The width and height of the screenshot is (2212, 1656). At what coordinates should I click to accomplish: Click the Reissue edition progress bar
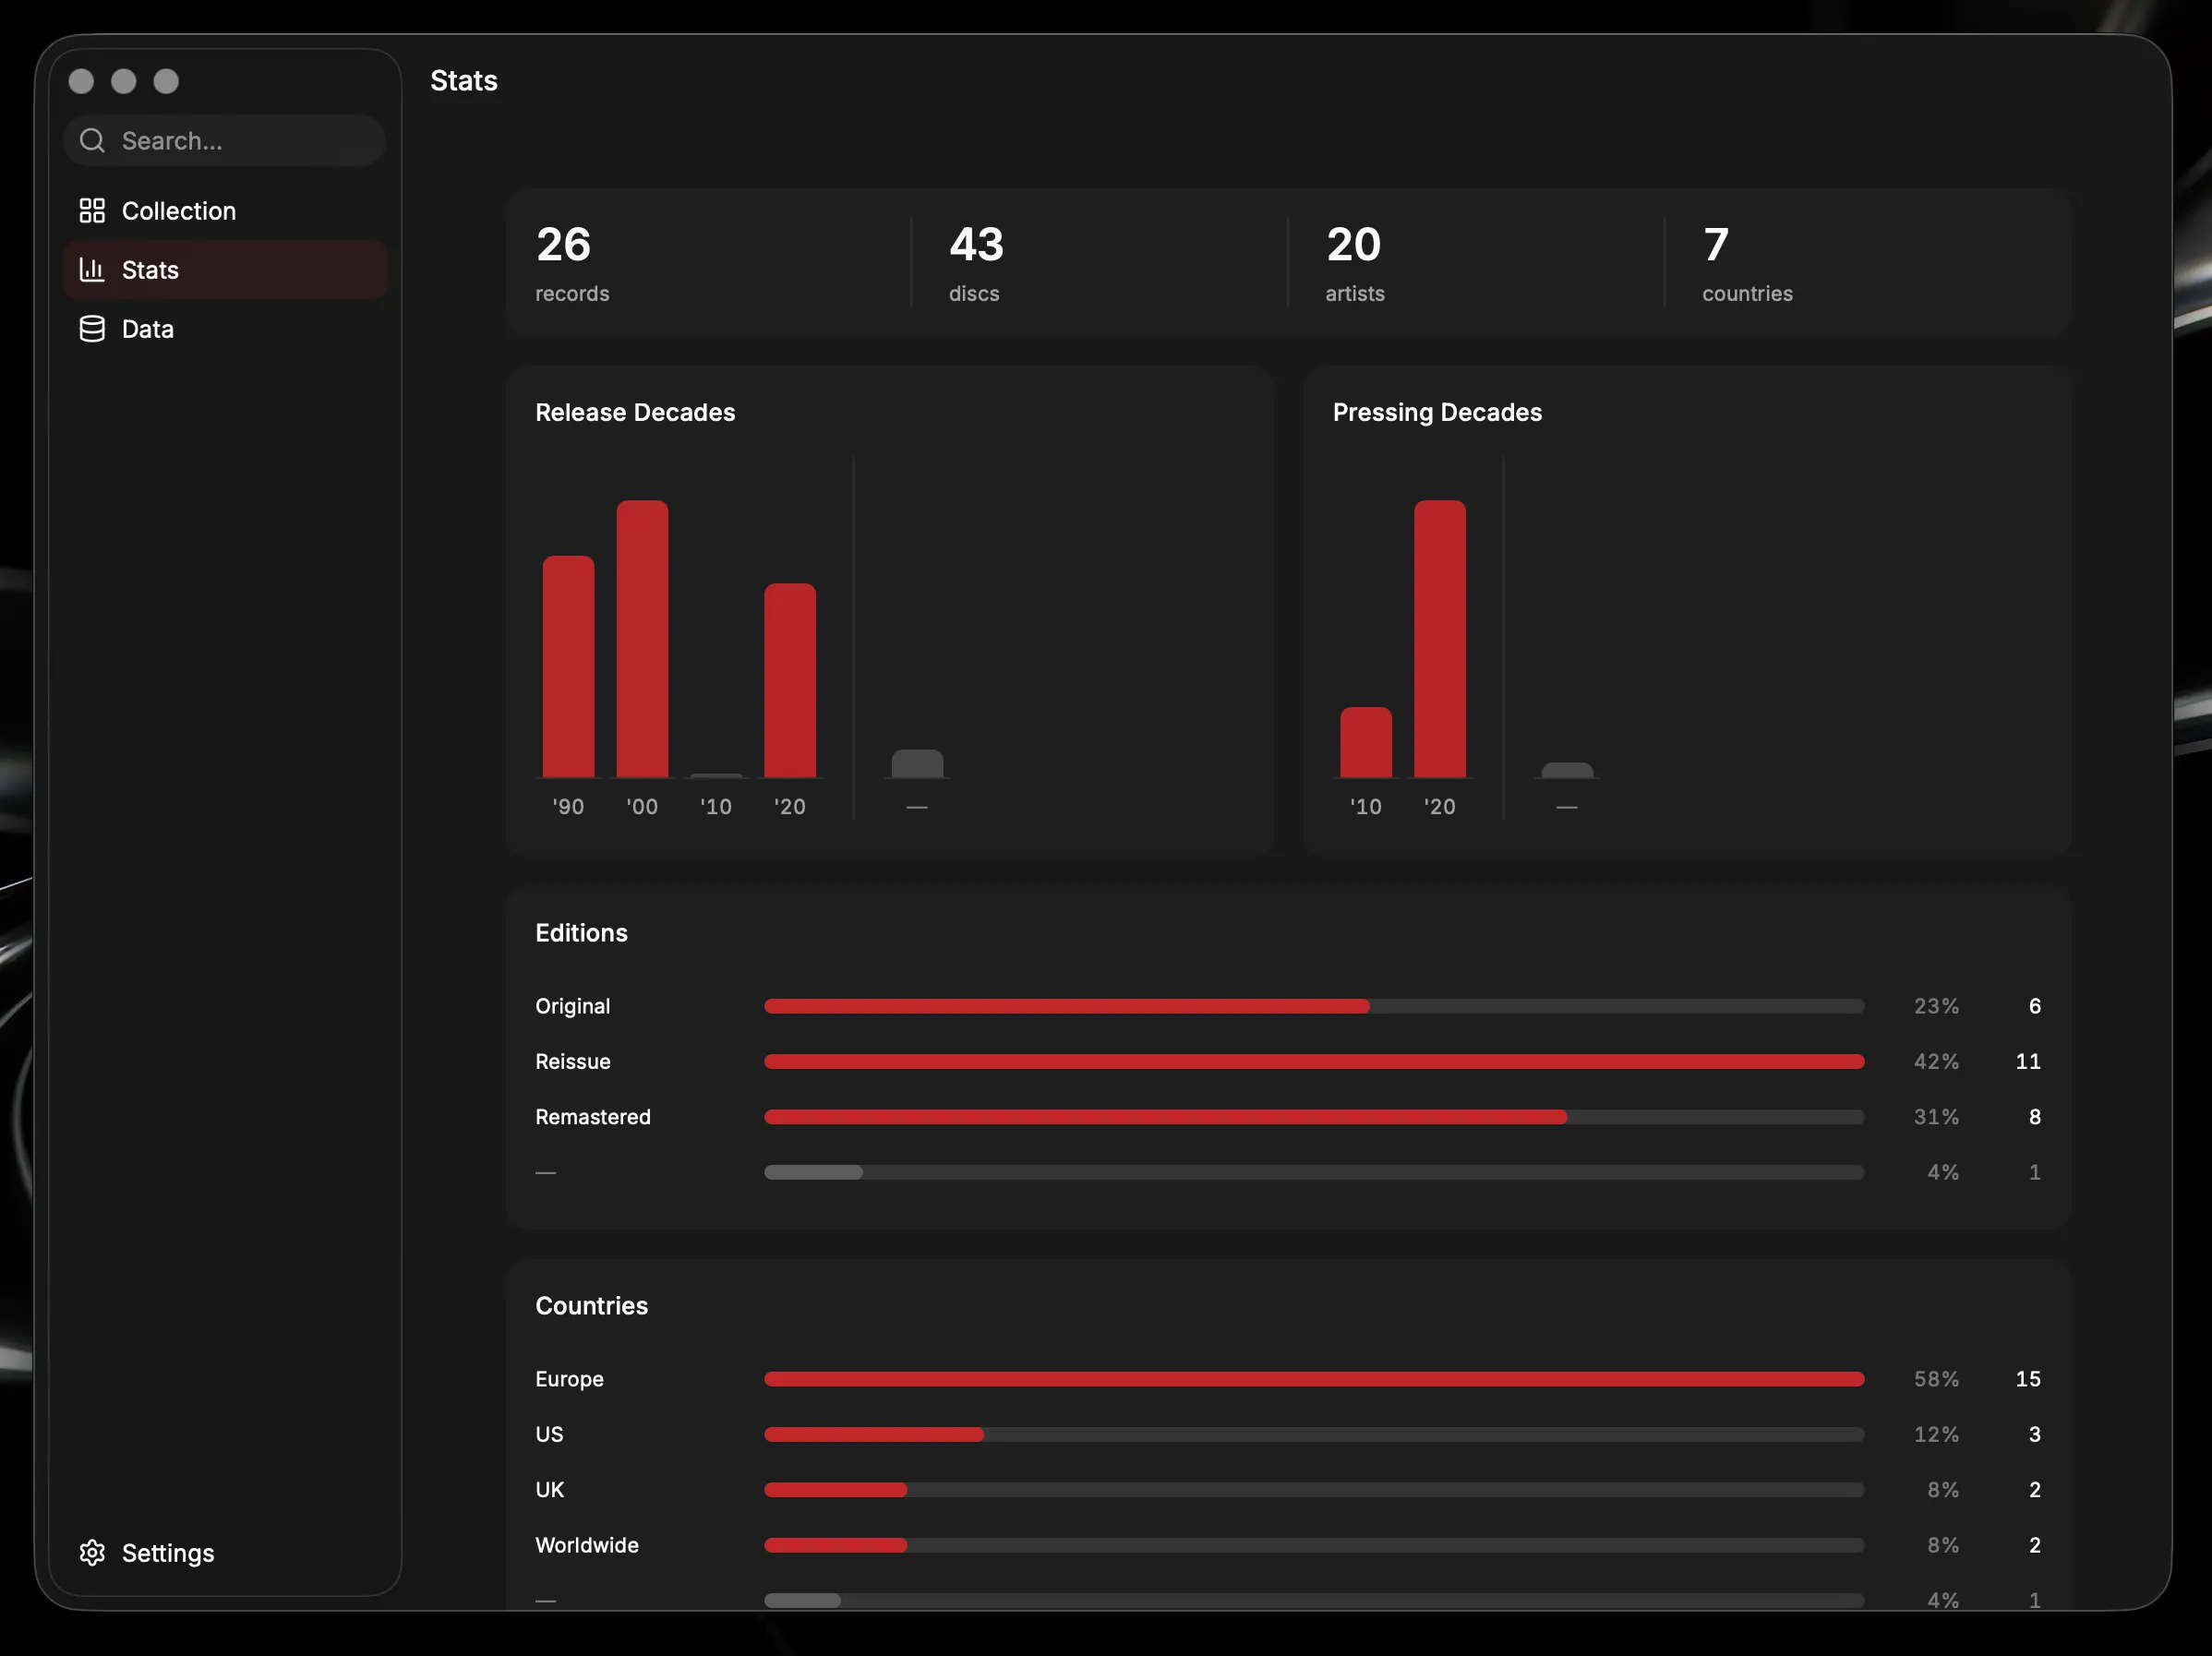tap(1314, 1062)
